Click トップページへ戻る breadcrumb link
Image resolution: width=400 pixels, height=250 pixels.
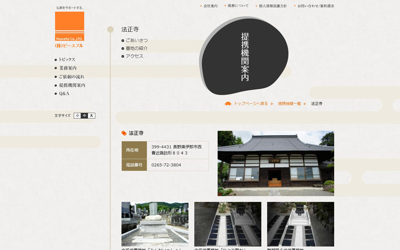point(251,104)
